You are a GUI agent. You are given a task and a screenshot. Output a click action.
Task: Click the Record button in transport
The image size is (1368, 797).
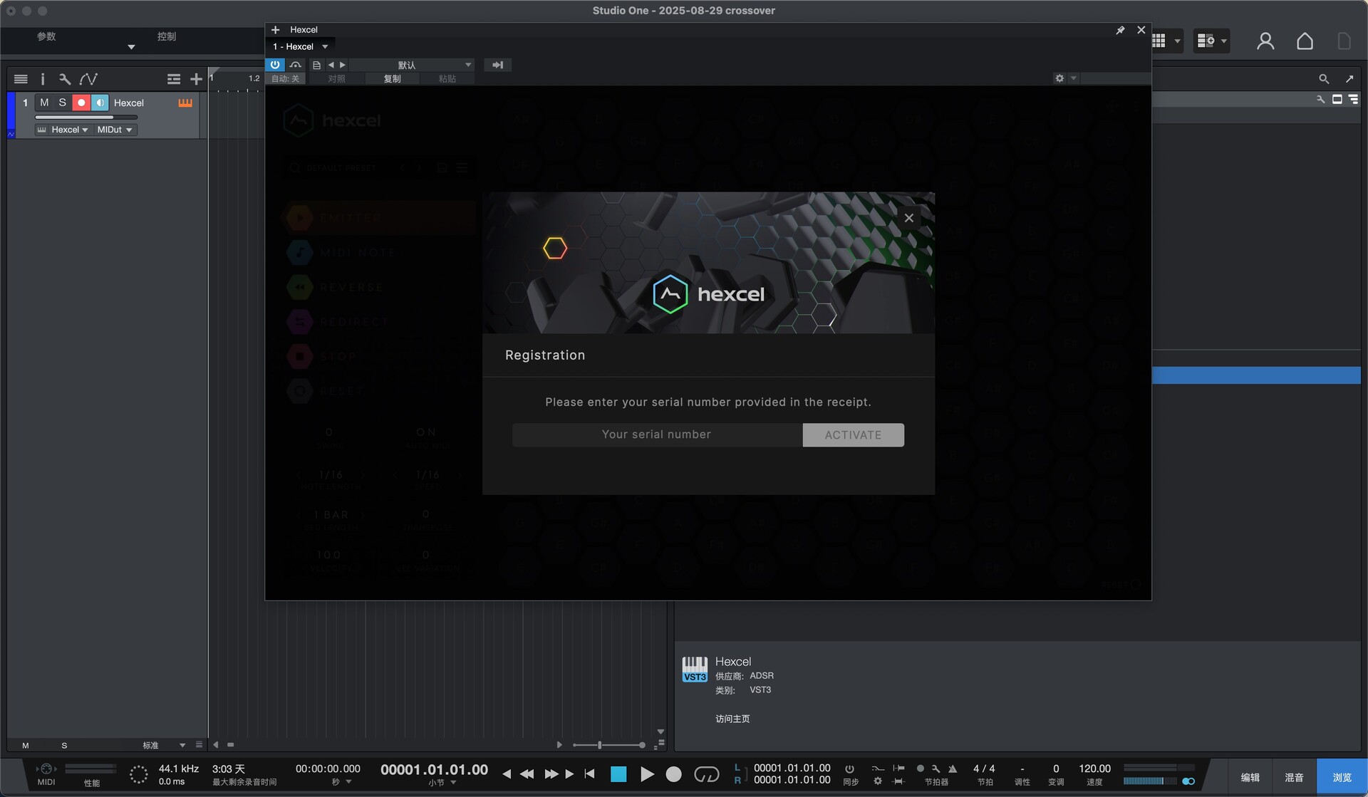(673, 774)
